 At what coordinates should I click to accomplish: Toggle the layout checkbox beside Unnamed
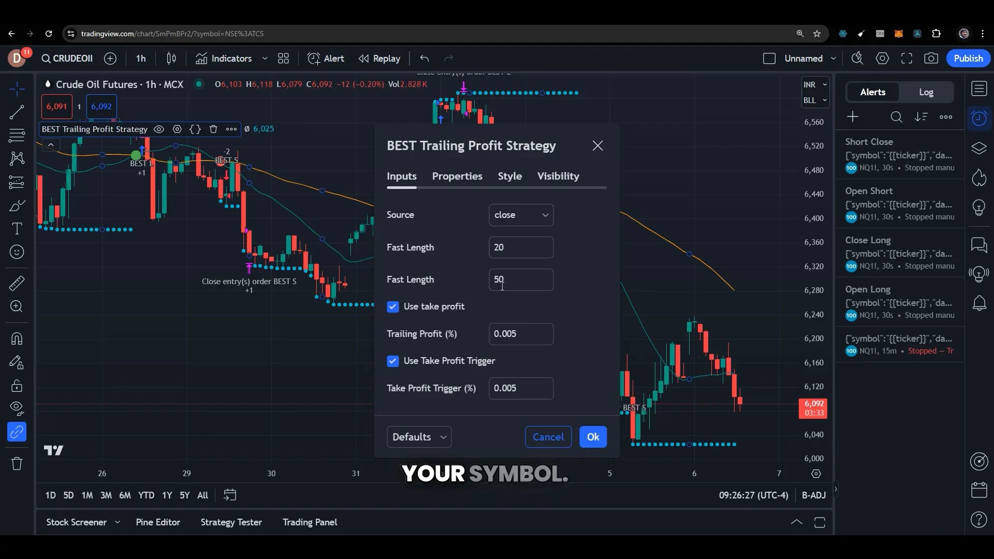769,58
